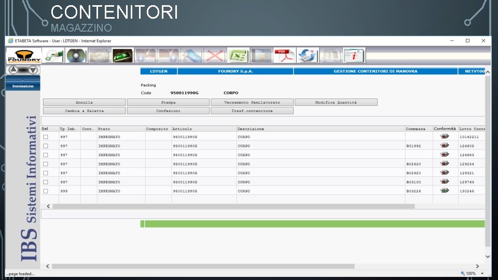Tick the checkbox for lot 129321
The width and height of the screenshot is (498, 280).
click(46, 173)
